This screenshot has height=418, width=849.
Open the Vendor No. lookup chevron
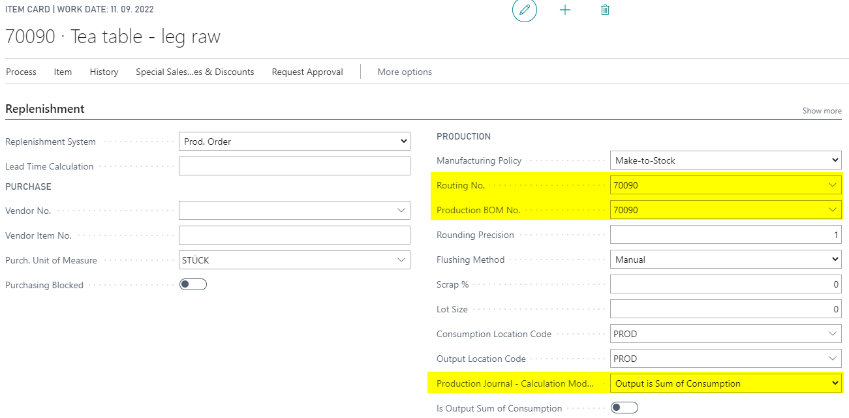[x=401, y=211]
